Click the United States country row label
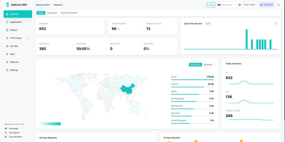 pyautogui.click(x=177, y=99)
